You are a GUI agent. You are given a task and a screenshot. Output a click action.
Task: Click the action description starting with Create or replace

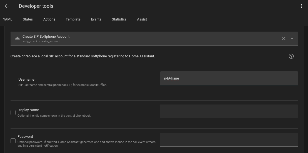[x=83, y=56]
